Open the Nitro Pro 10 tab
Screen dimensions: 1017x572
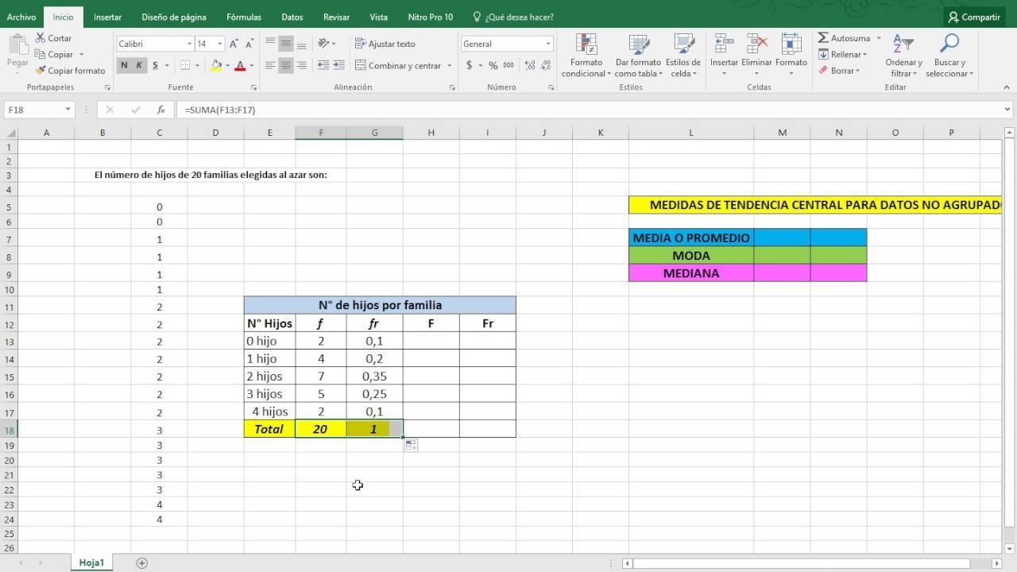pyautogui.click(x=430, y=16)
